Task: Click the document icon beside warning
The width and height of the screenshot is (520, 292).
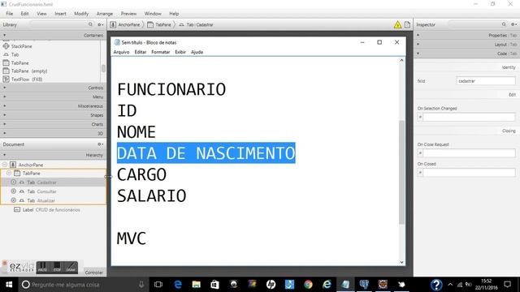Action: (407, 25)
